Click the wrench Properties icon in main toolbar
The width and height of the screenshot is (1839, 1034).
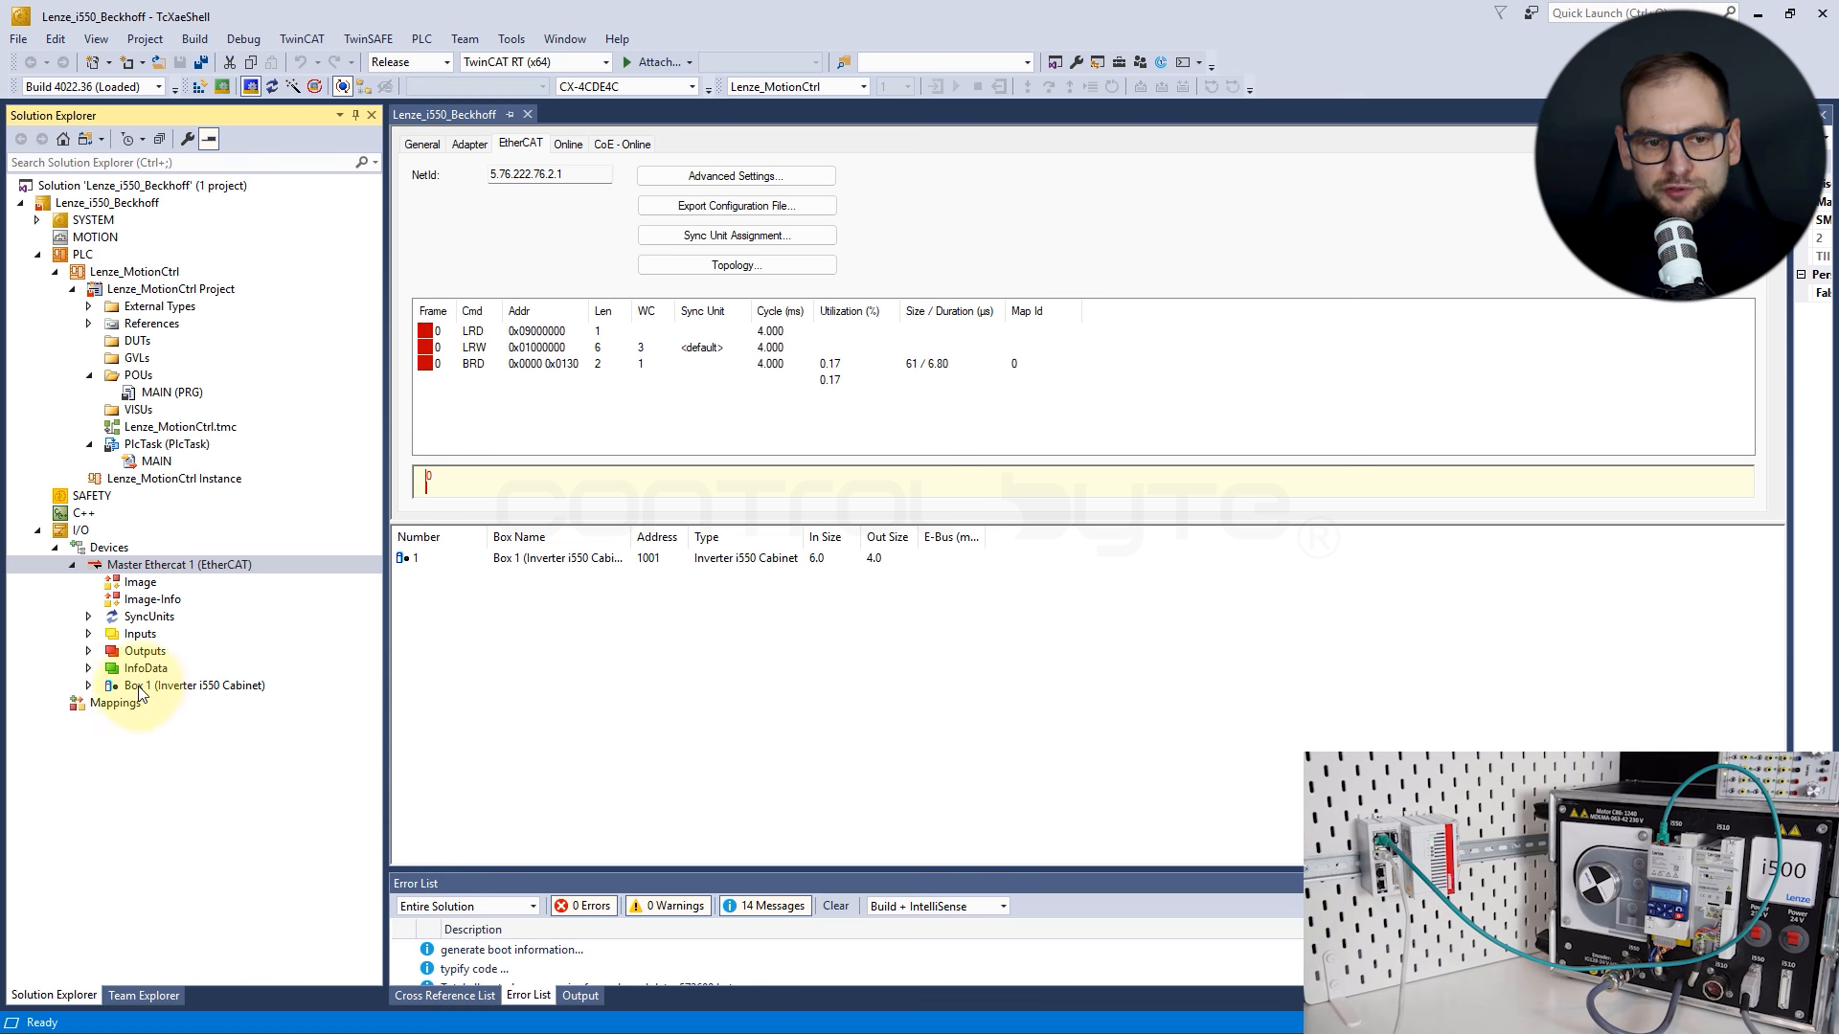pyautogui.click(x=1077, y=62)
